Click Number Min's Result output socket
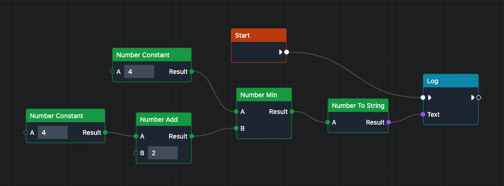The image size is (504, 186). point(292,112)
